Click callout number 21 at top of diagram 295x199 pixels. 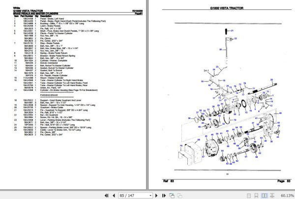point(232,30)
